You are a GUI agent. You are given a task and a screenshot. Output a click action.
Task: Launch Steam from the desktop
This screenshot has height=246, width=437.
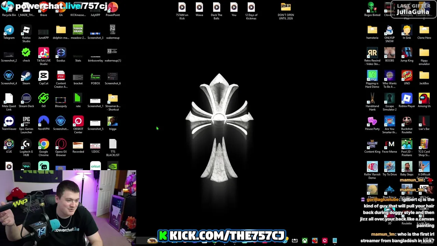26,78
